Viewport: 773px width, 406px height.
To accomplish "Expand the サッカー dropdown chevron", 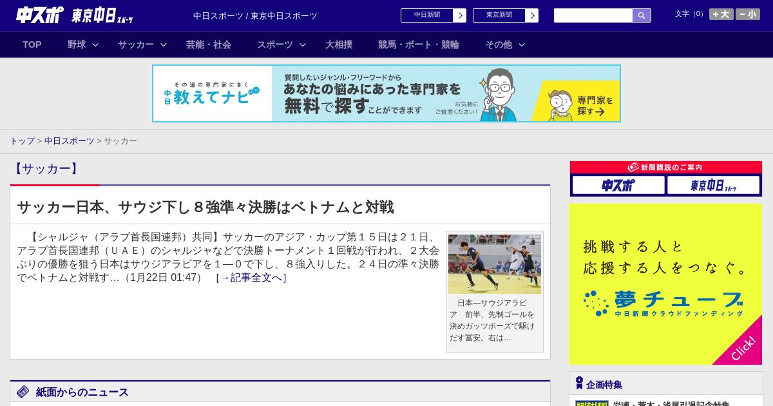I will click(164, 44).
